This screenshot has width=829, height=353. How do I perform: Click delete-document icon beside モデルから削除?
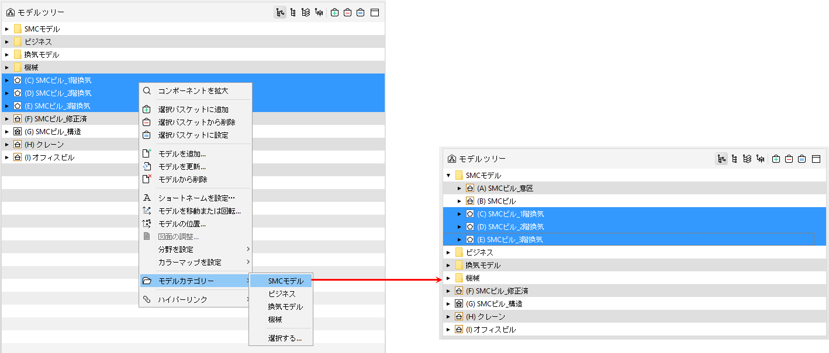coord(147,179)
